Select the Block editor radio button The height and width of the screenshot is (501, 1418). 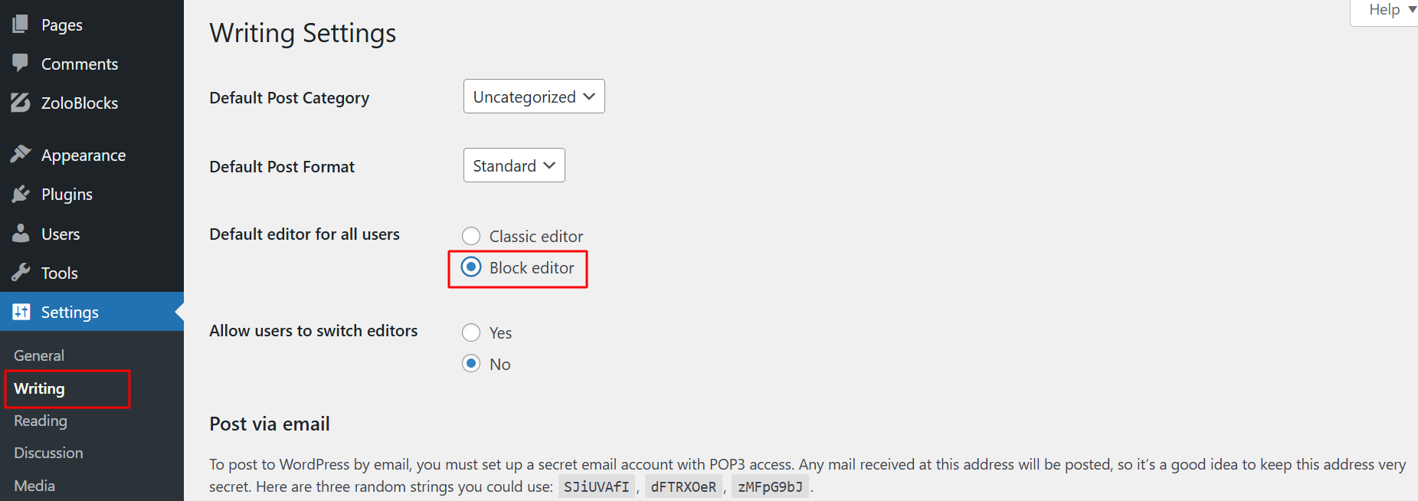471,267
